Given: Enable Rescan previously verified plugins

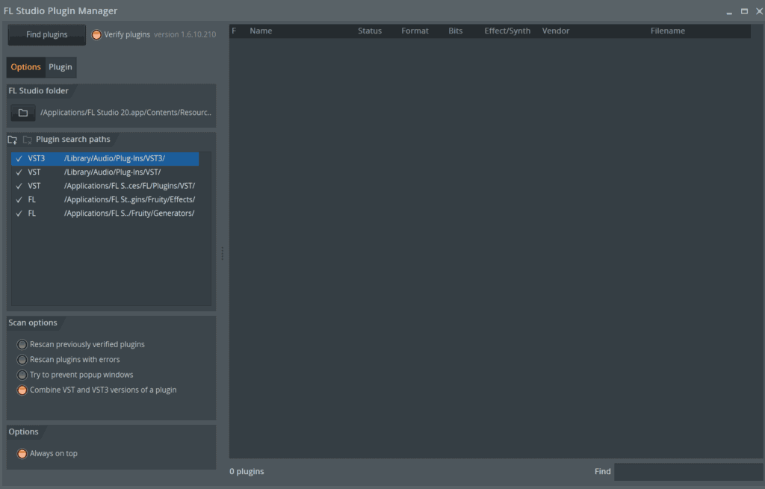Looking at the screenshot, I should 22,345.
